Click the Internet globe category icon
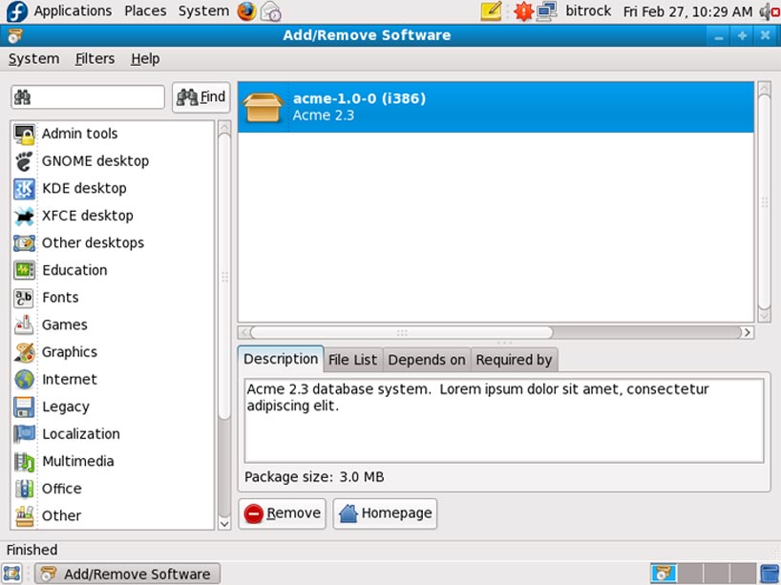 [x=25, y=379]
